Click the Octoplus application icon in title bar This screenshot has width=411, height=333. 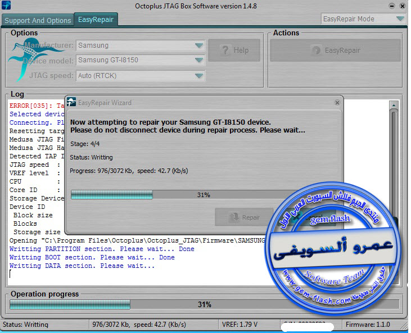6,5
